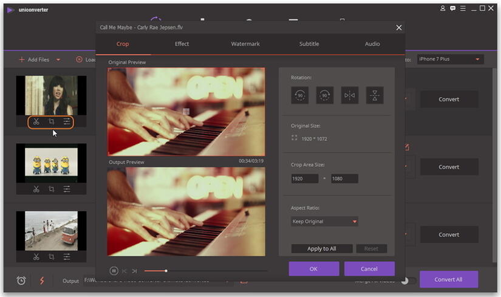501x297 pixels.
Task: Open the hamburger menu in the title bar
Action: coord(463,9)
